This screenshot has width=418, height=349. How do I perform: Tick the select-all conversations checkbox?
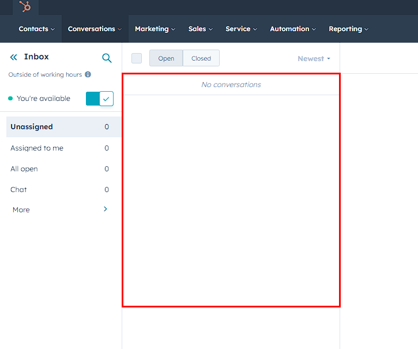click(x=137, y=58)
